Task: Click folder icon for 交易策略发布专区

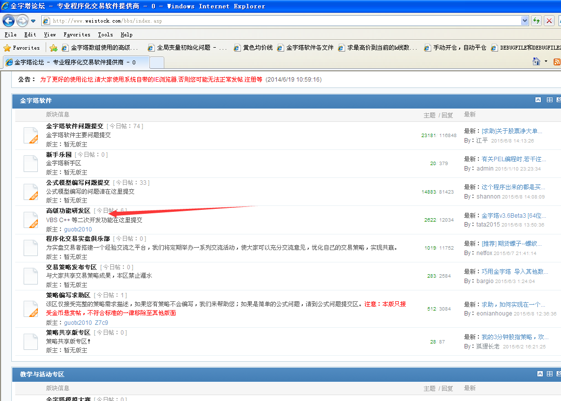Action: (x=31, y=276)
